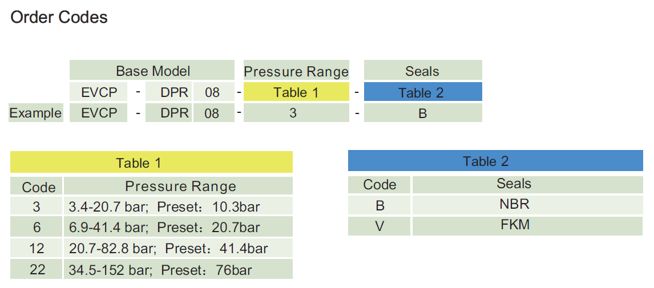
Task: Click code 6 in Table 1
Action: (x=37, y=228)
